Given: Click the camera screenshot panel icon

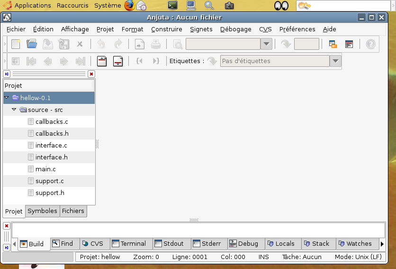Looking at the screenshot, I should [x=229, y=6].
